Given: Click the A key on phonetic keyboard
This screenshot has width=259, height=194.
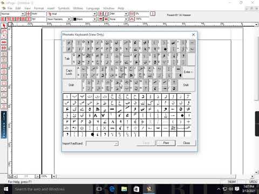Looking at the screenshot, I should (82, 72).
